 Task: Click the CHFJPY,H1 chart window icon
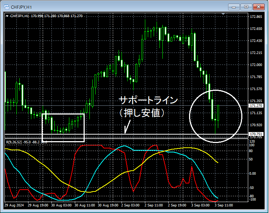(x=7, y=7)
